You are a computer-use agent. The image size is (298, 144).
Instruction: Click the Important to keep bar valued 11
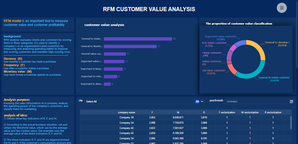pyautogui.click(x=113, y=69)
